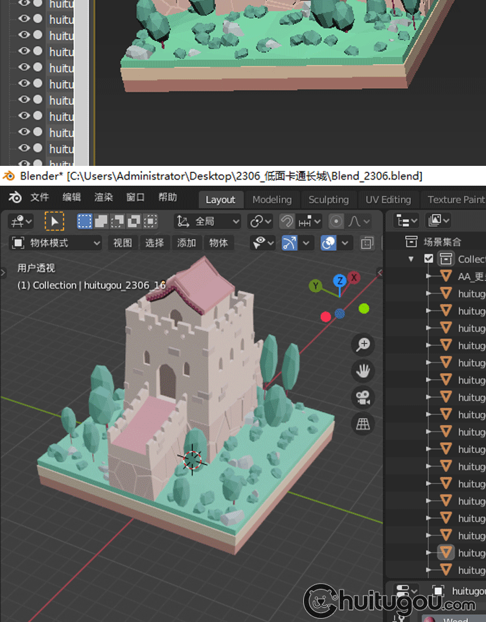Open the 全局 transform orientation dropdown
Viewport: 486px width, 622px height.
click(207, 222)
